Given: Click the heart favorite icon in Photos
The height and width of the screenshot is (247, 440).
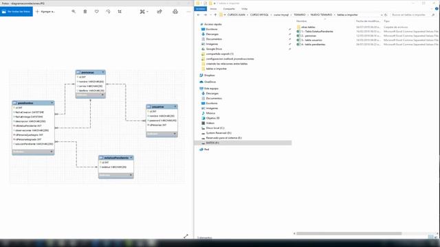Looking at the screenshot, I should click(x=96, y=12).
